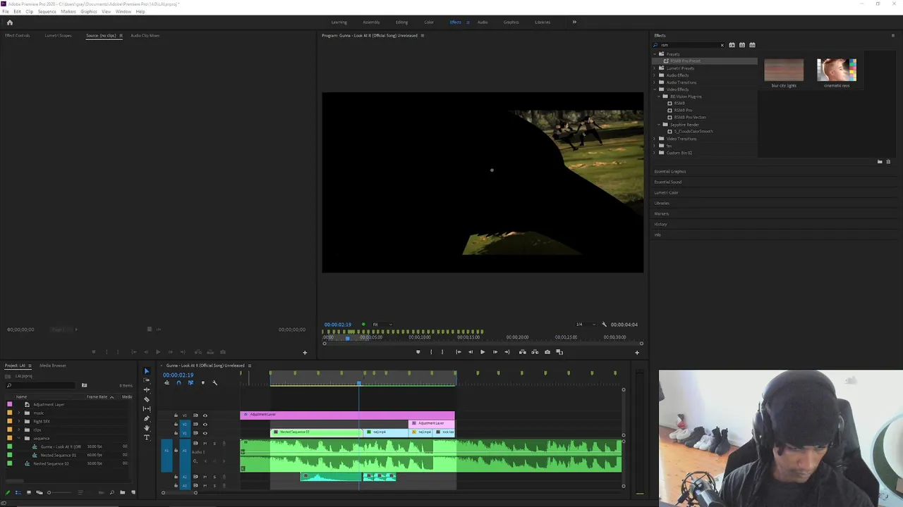Toggle Snap in timeline magnet icon
This screenshot has height=507, width=903.
[178, 383]
